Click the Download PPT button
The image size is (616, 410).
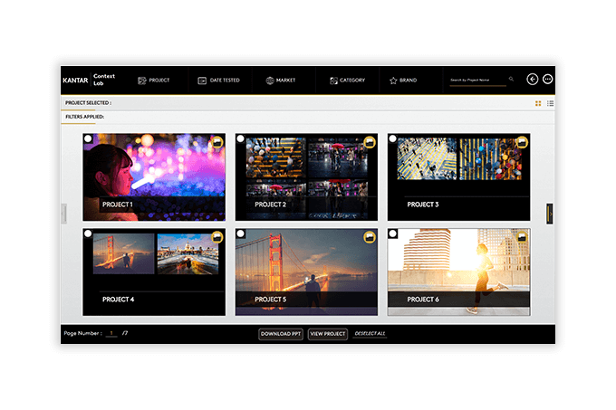point(281,334)
